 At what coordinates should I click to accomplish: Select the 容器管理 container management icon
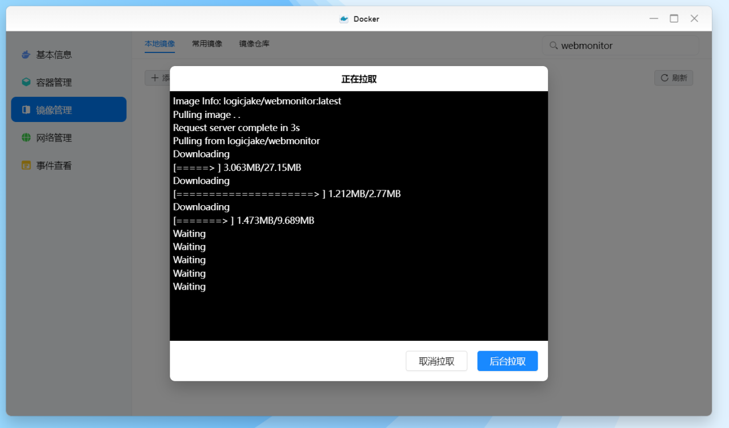click(26, 81)
